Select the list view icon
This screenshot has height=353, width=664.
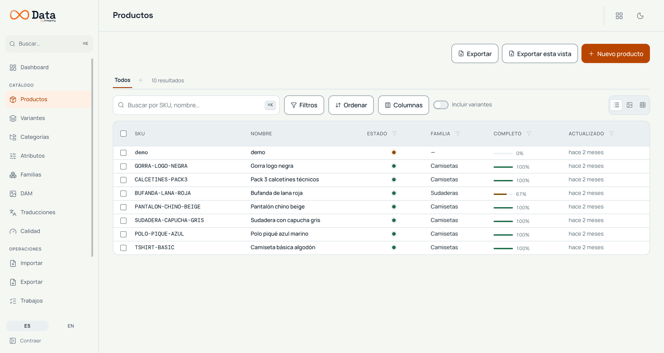pos(616,105)
